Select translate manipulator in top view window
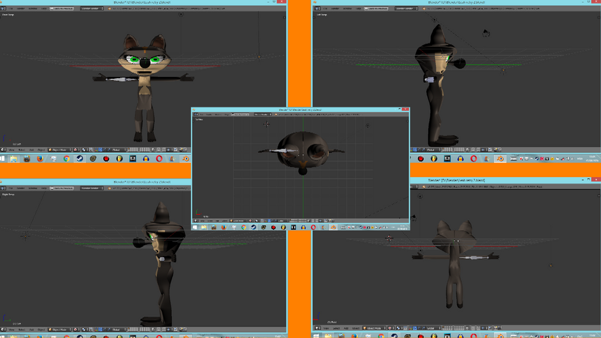 pyautogui.click(x=269, y=221)
